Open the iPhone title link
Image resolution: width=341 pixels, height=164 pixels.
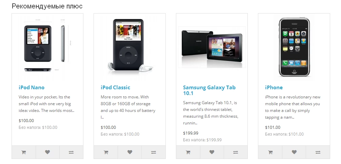274,88
